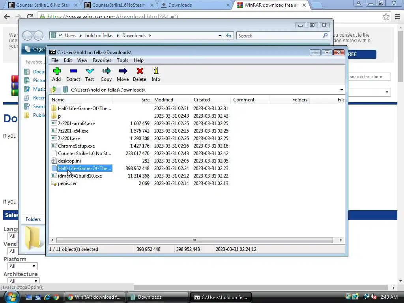
Task: Click the search term here field
Action: coord(369,77)
